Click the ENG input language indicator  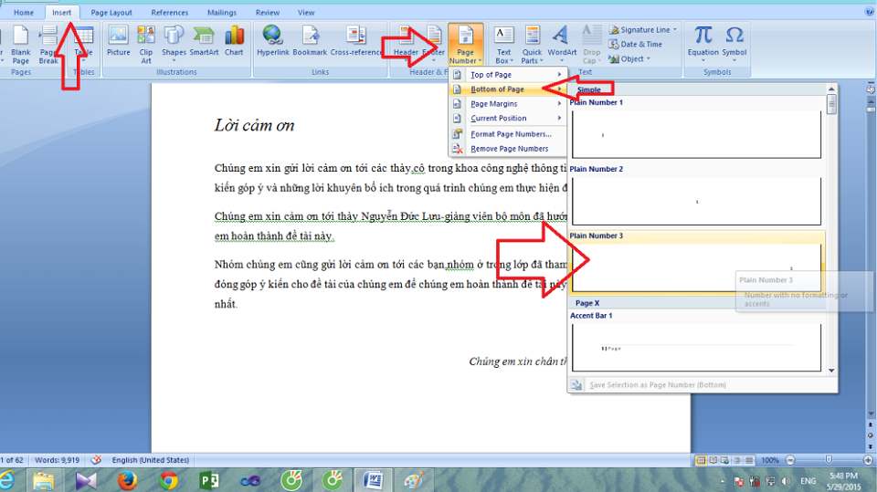click(x=808, y=481)
